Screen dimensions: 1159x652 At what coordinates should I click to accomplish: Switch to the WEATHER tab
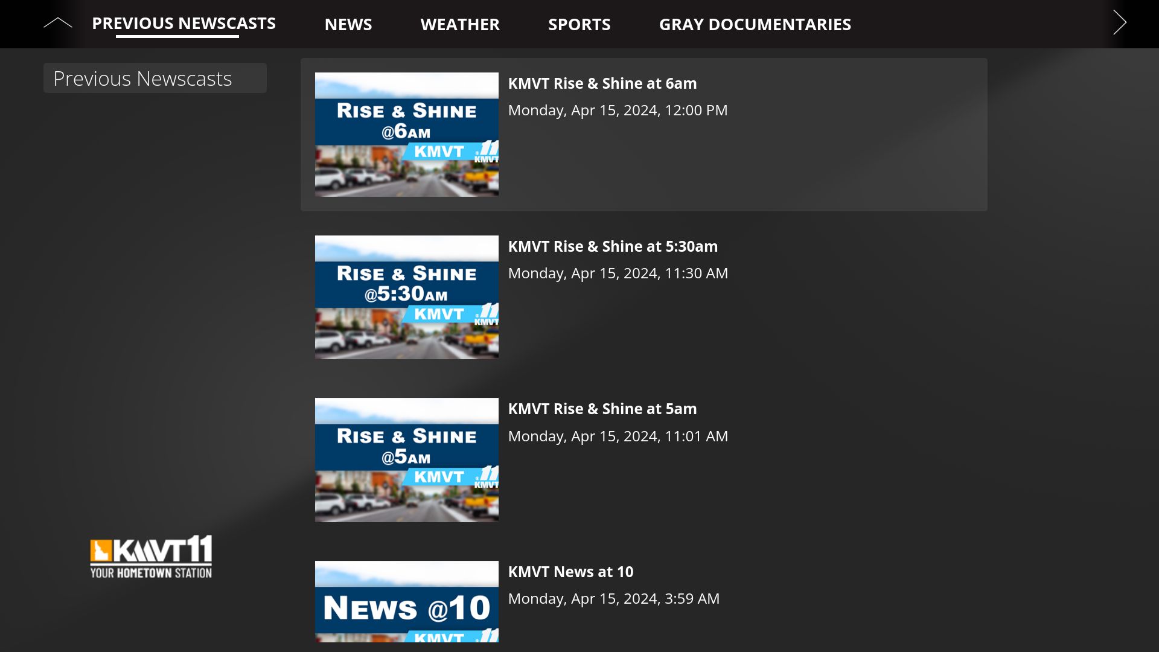pyautogui.click(x=460, y=24)
